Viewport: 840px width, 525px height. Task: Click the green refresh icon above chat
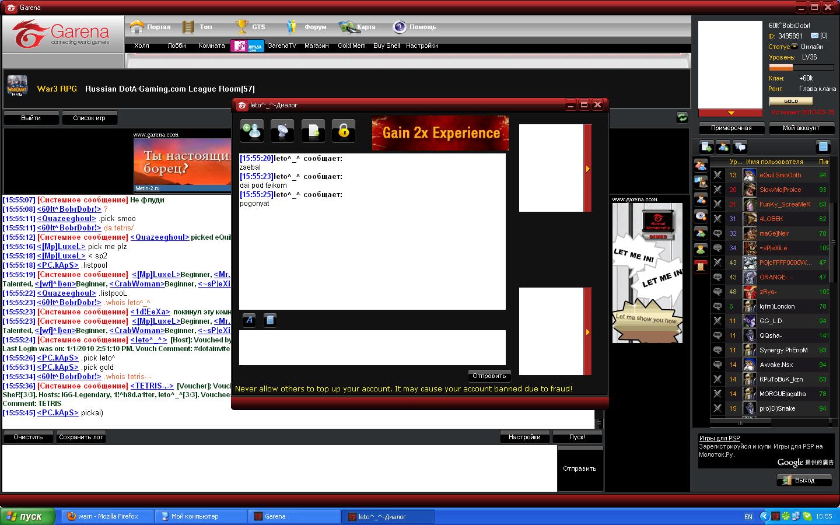(x=682, y=117)
